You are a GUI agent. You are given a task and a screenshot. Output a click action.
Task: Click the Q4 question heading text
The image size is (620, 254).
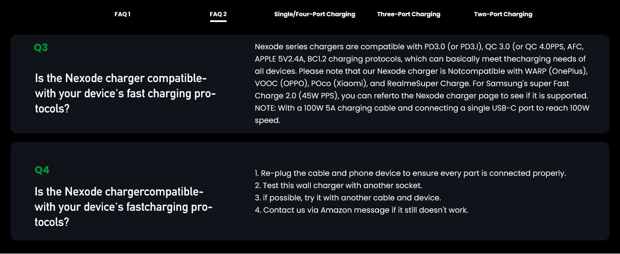point(123,207)
